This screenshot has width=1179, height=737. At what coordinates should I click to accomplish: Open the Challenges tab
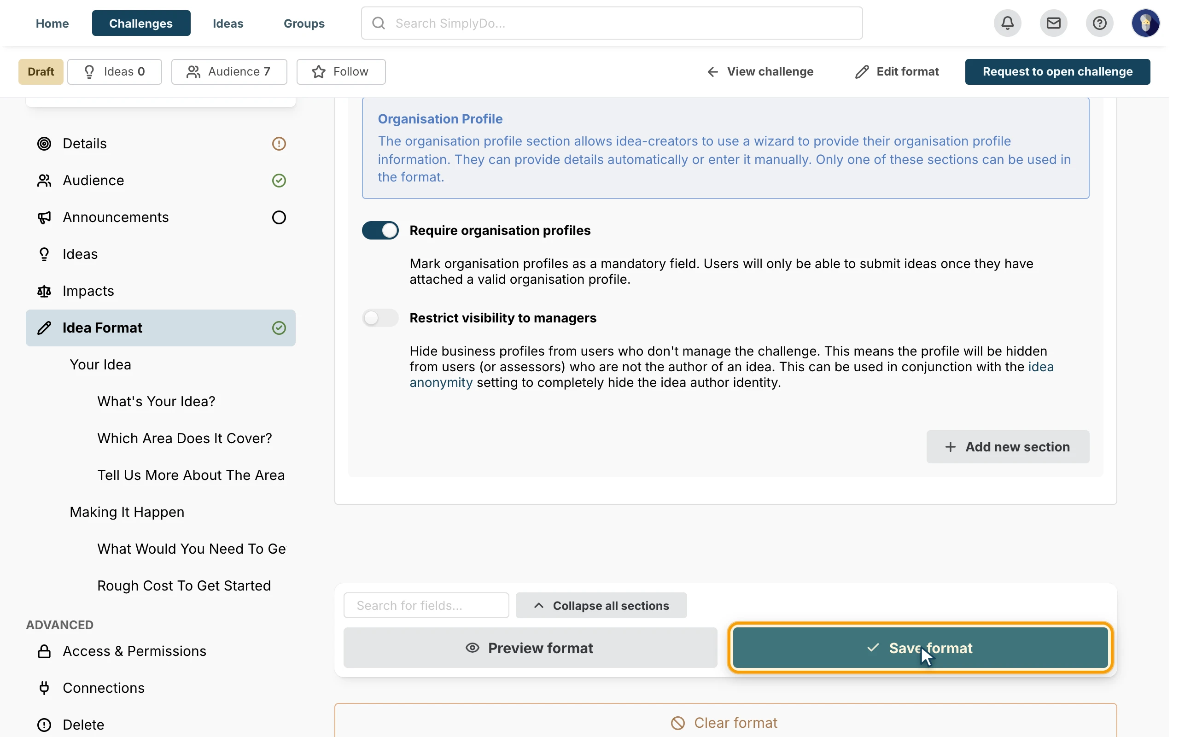pos(141,23)
